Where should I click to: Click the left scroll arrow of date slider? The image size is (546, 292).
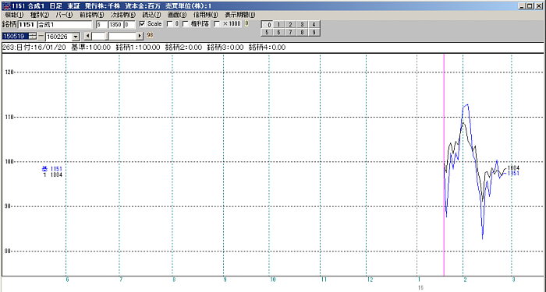click(x=87, y=36)
